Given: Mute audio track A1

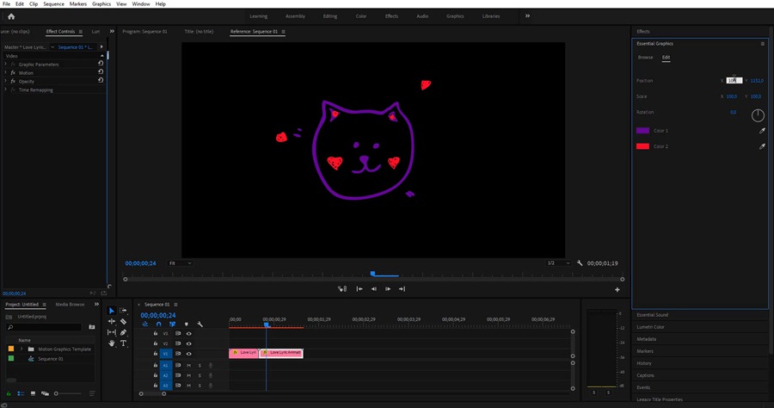Looking at the screenshot, I should pos(188,366).
